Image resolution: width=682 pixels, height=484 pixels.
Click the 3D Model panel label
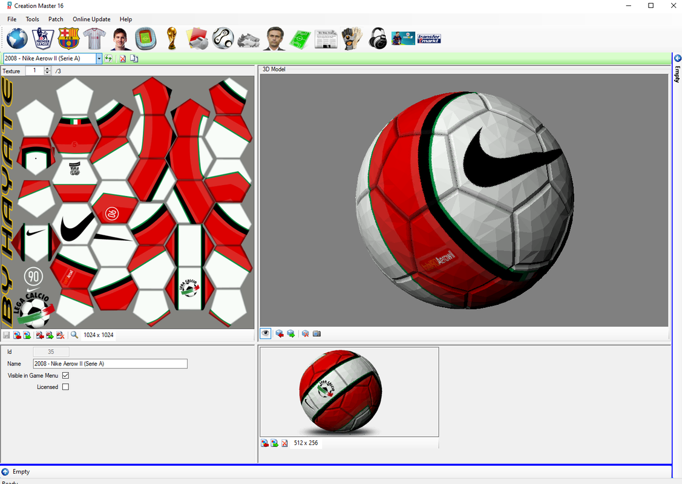(274, 69)
